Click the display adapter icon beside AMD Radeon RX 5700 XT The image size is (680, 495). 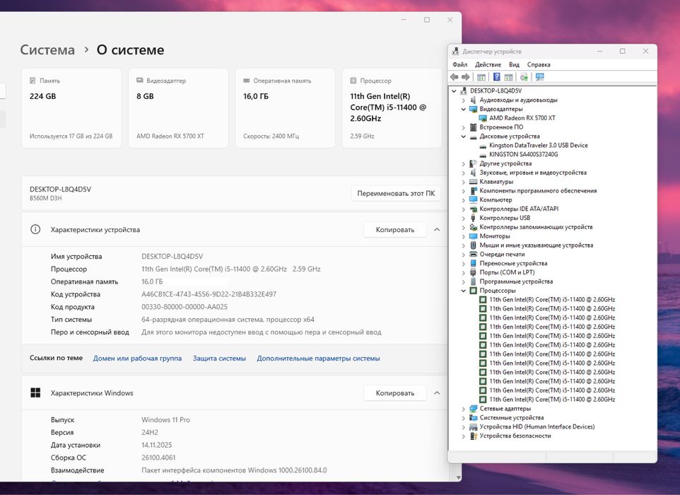[x=483, y=118]
